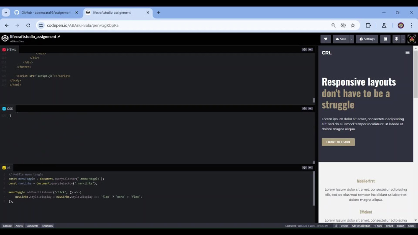Click the CRL logo in preview

click(x=326, y=53)
